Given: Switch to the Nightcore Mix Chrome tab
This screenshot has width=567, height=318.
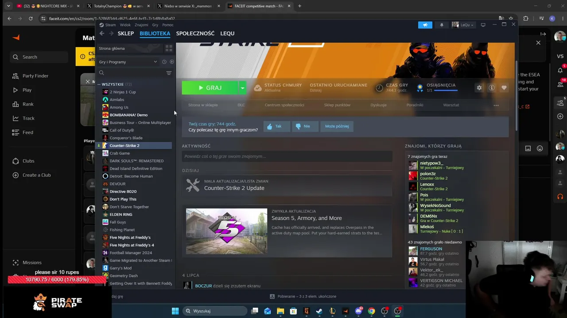Looking at the screenshot, I should click(48, 6).
